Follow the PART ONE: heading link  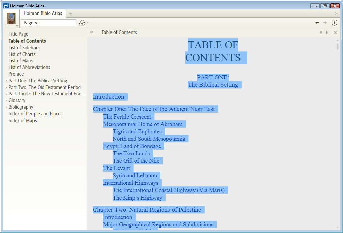tap(213, 77)
